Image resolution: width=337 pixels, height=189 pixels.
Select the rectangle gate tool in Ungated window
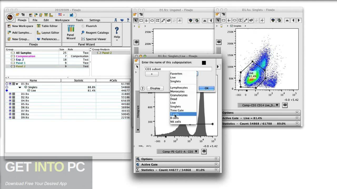pyautogui.click(x=141, y=20)
